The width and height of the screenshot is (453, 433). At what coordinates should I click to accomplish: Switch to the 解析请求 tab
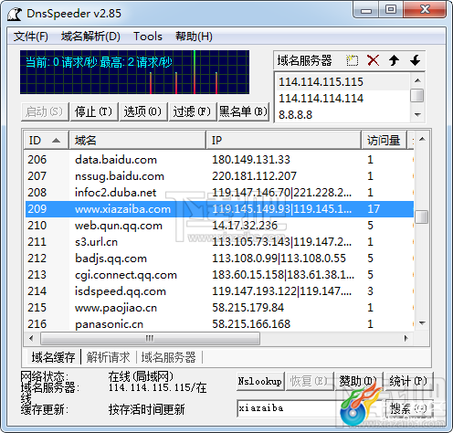(108, 357)
